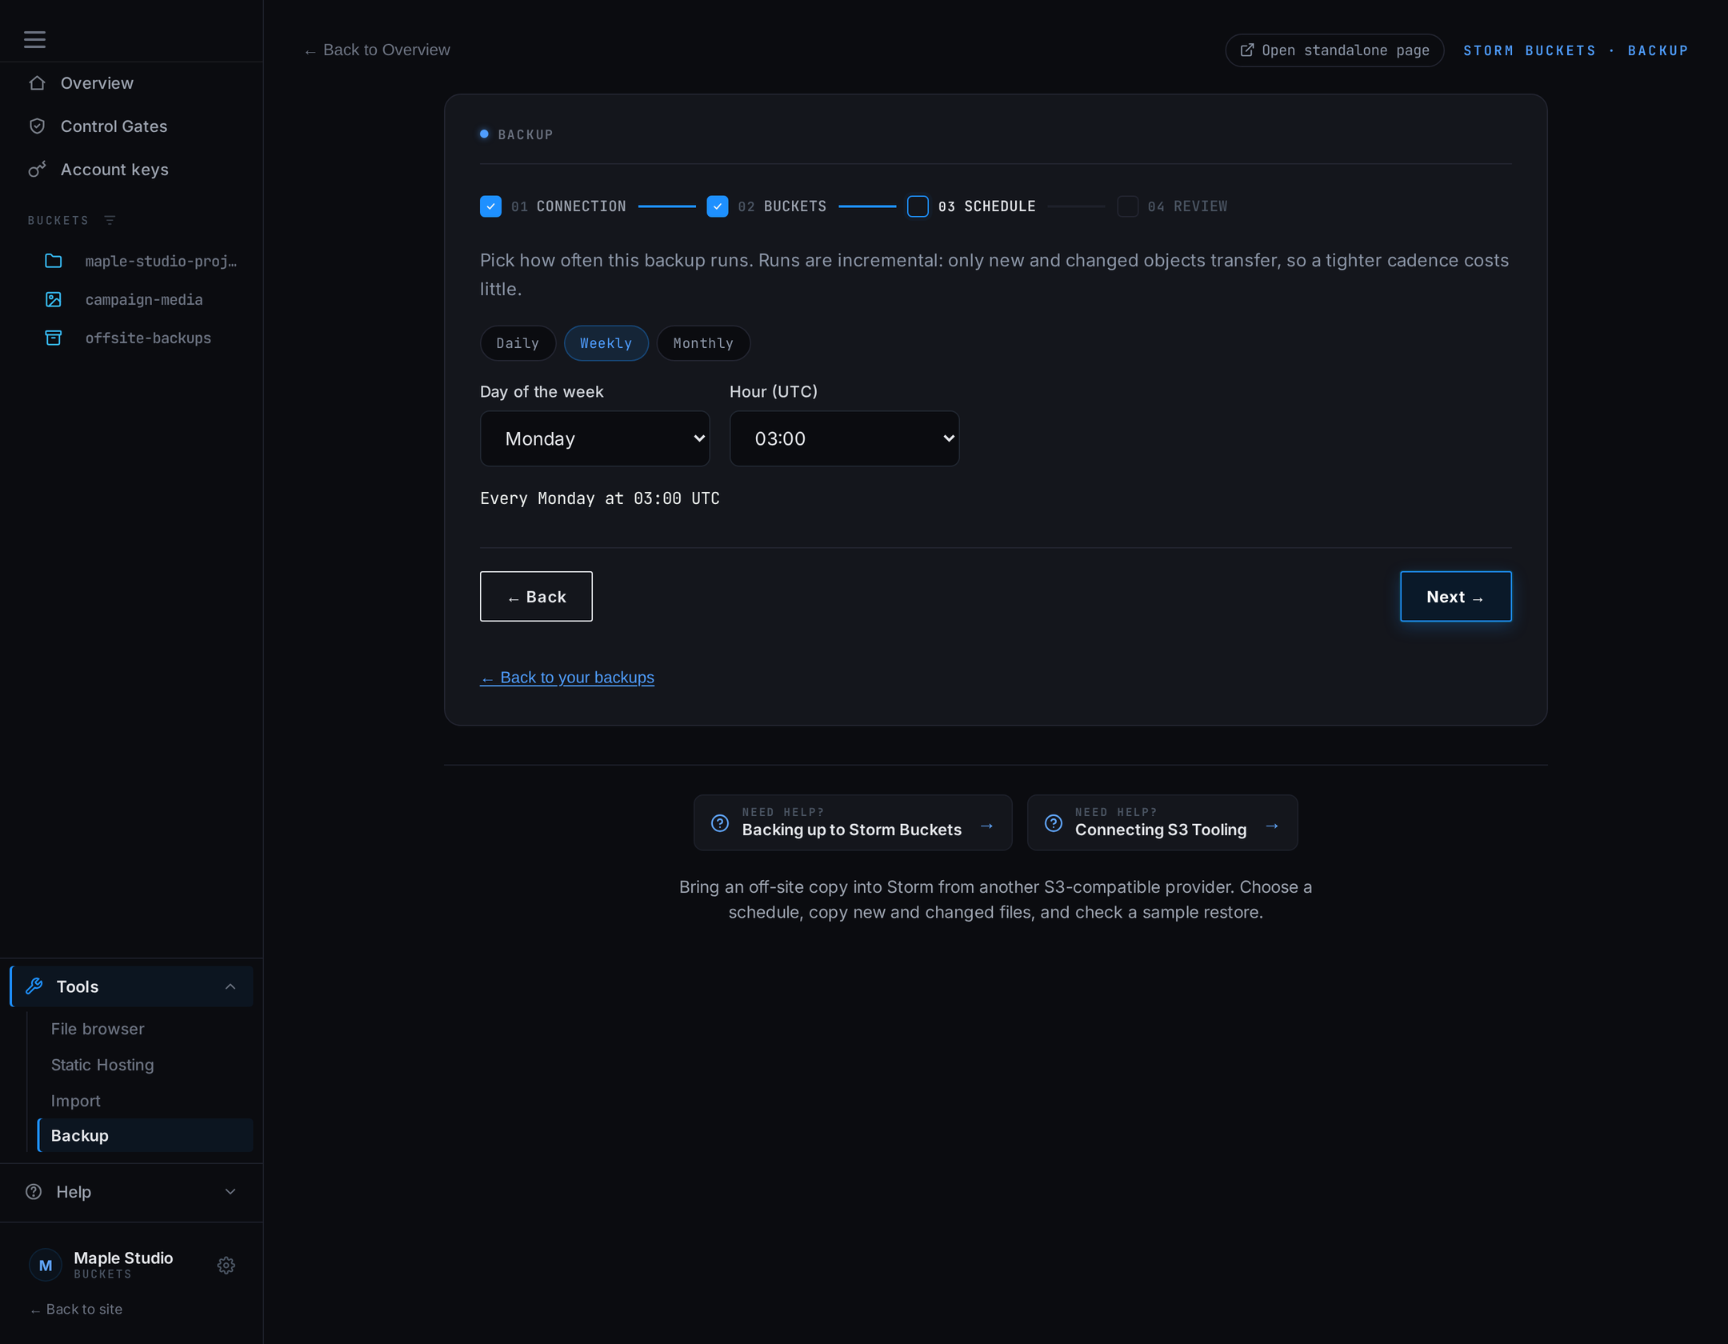Open the Day of the week dropdown
Image resolution: width=1728 pixels, height=1344 pixels.
click(594, 438)
